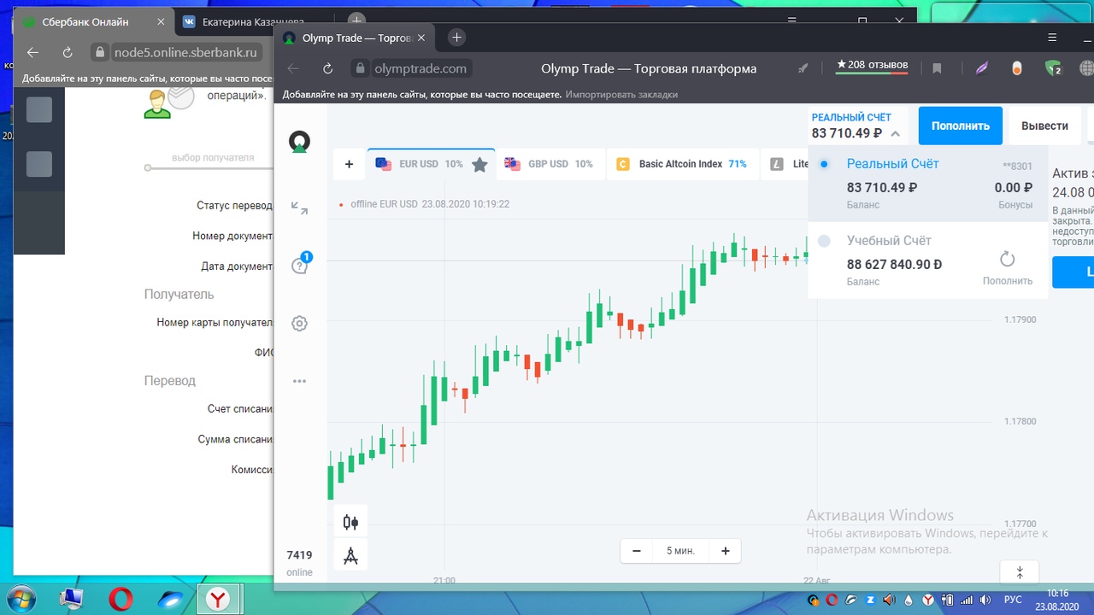Open the candlestick chart type selector
The width and height of the screenshot is (1094, 615).
(x=350, y=522)
